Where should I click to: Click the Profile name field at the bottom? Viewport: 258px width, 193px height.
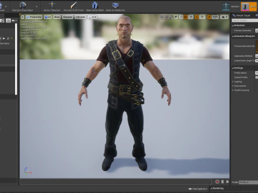[249, 182]
